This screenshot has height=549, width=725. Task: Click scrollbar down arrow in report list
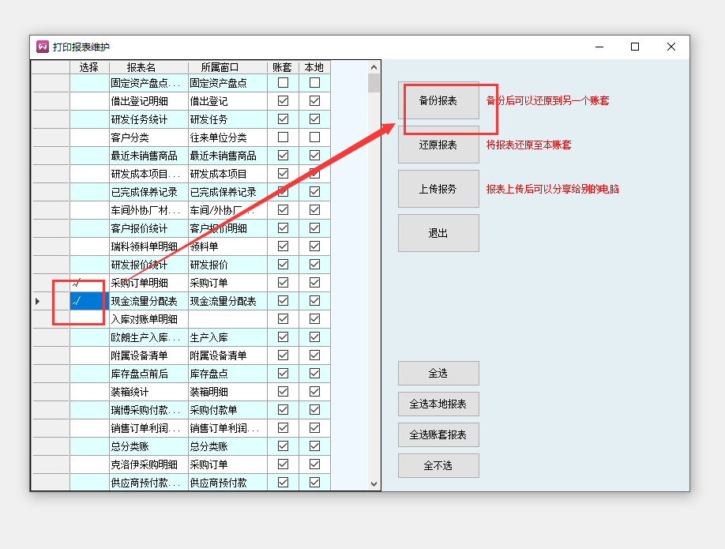374,483
